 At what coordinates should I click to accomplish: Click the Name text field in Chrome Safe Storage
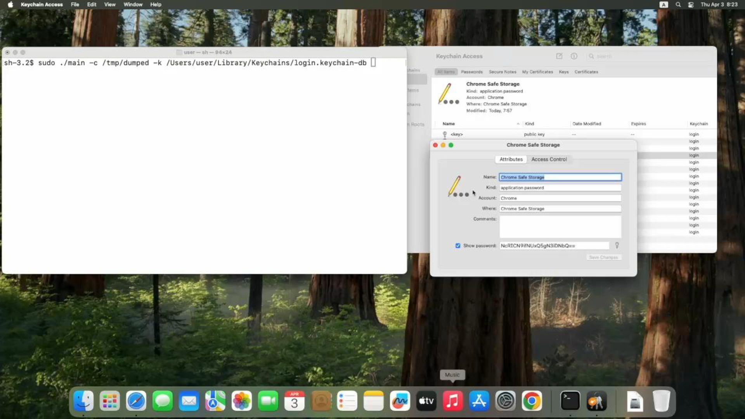point(560,177)
